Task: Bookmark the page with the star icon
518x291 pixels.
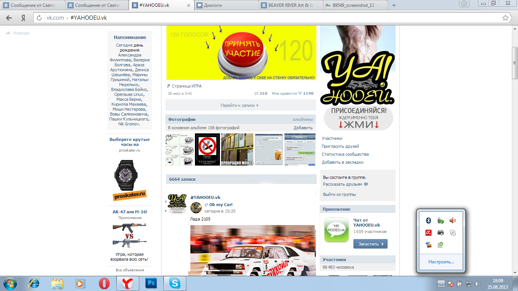Action: 505,18
